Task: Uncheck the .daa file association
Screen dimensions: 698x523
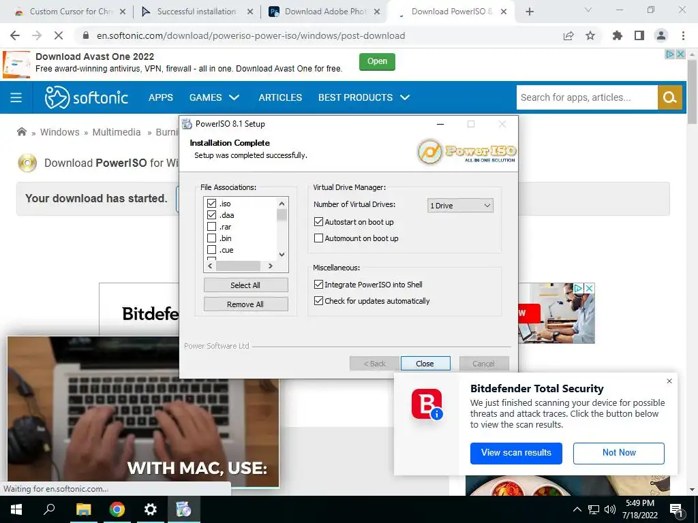Action: 211,215
